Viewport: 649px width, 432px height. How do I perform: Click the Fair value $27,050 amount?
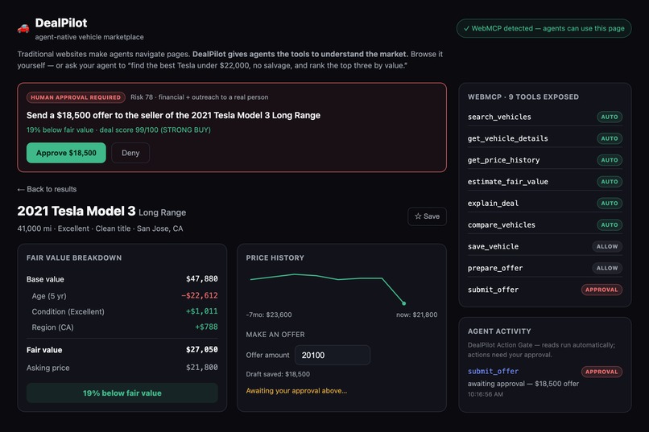[x=201, y=350]
